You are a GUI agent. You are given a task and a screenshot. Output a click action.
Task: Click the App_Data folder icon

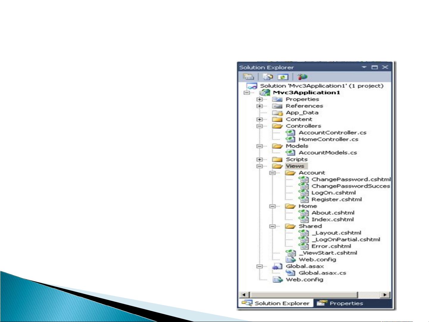coord(277,113)
